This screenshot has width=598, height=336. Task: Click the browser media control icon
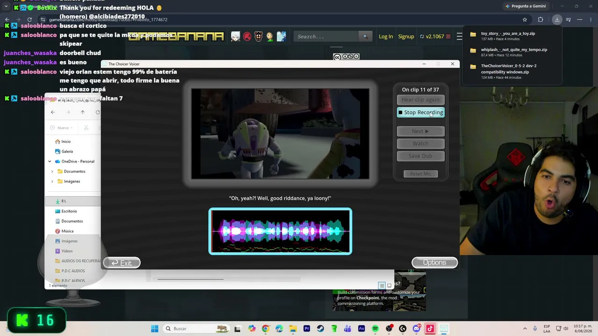(569, 20)
